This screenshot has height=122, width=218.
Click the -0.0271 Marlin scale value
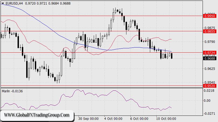(x=209, y=114)
